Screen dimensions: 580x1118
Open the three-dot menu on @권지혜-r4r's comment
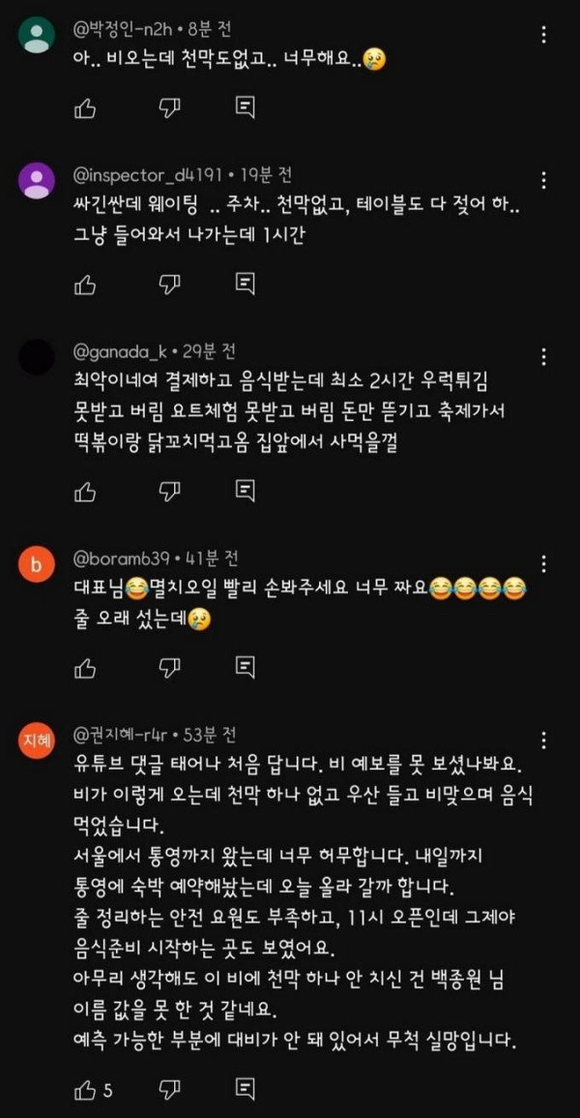pyautogui.click(x=543, y=739)
